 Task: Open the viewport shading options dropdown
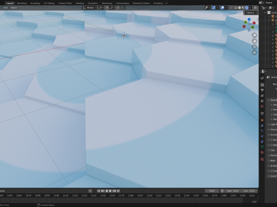click(x=250, y=7)
